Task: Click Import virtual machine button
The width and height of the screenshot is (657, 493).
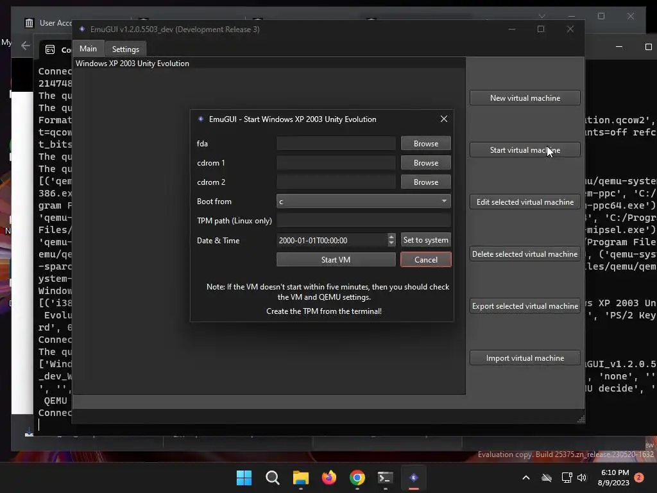Action: click(x=525, y=358)
